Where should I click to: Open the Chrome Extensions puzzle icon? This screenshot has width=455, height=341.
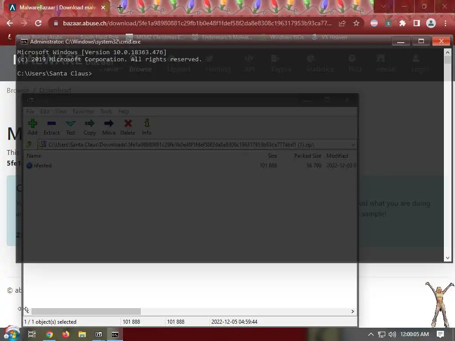403,23
